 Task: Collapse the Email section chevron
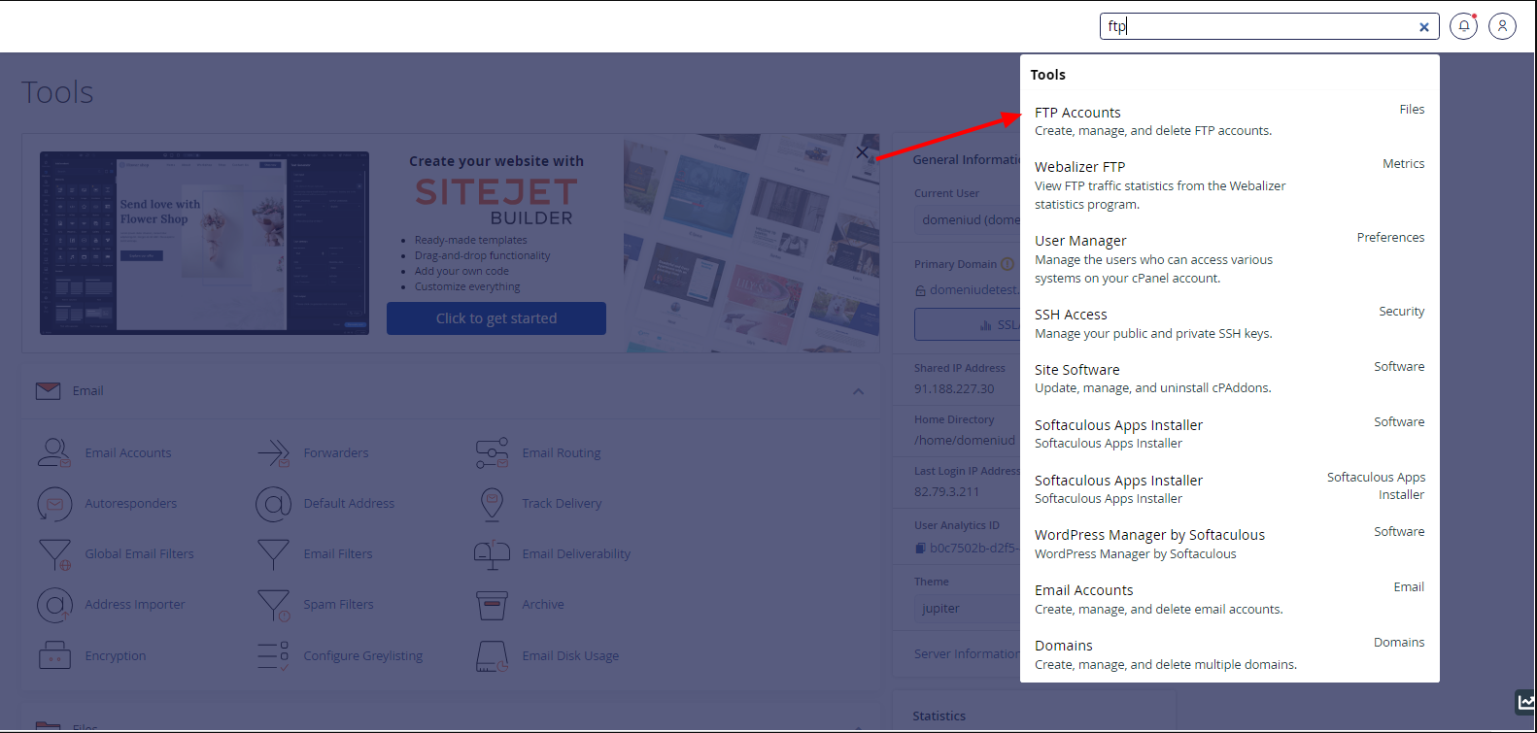click(x=858, y=391)
